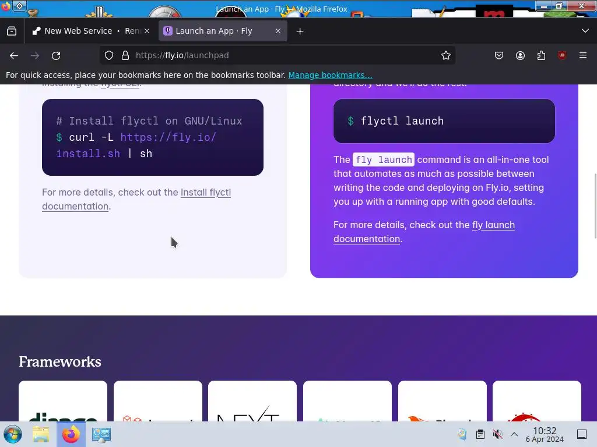
Task: Focus the fly.io/launchpad address bar
Action: 278,55
